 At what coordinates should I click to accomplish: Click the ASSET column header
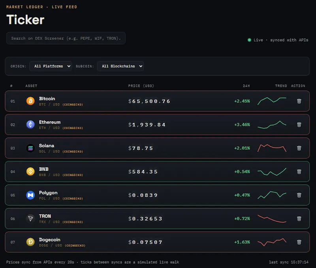[31, 86]
